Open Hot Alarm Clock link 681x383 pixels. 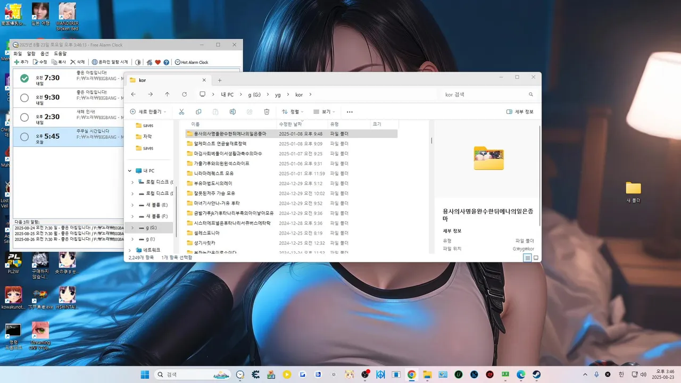click(192, 62)
